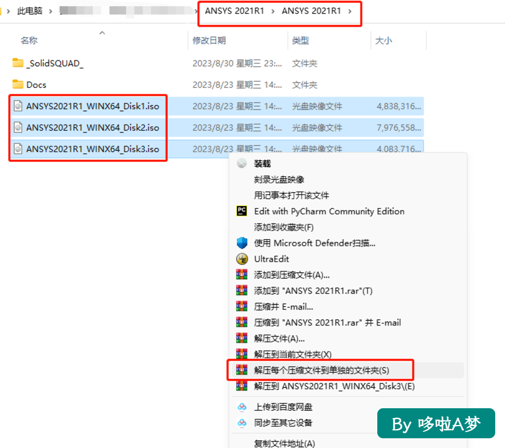Viewport: 505px width, 448px height.
Task: Choose 用记事本打开该文件
Action: pos(291,195)
